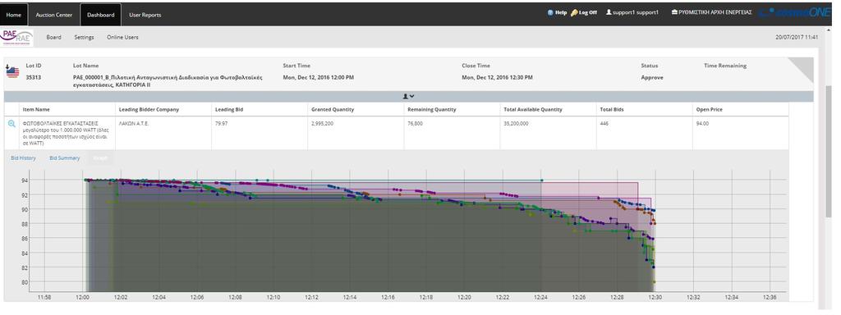Image resolution: width=841 pixels, height=315 pixels.
Task: Open the Auction Center tab
Action: point(53,15)
